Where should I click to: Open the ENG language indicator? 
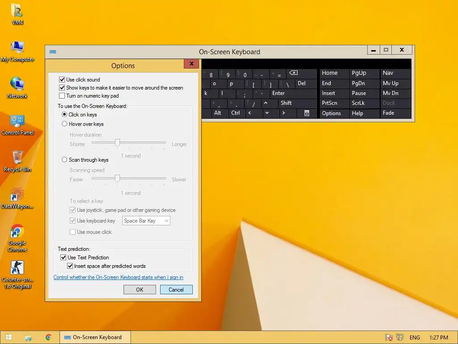(x=415, y=338)
